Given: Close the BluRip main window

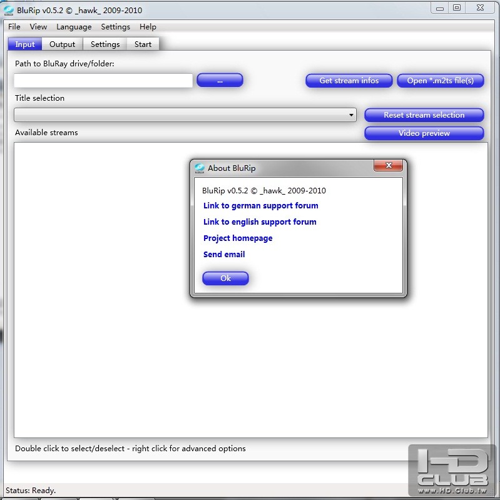Looking at the screenshot, I should click(480, 8).
